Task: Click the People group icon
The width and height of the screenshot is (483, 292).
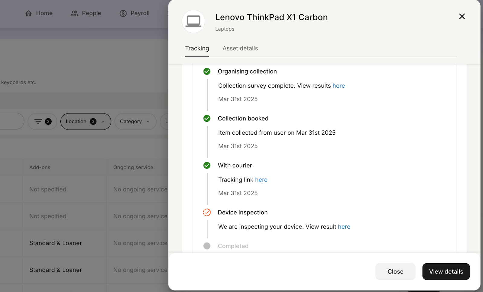Action: point(74,13)
